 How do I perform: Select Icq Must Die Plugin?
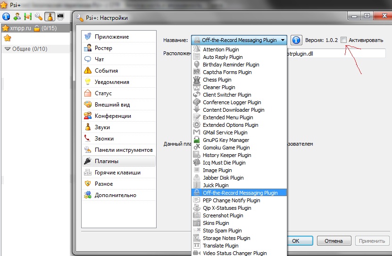click(x=239, y=163)
